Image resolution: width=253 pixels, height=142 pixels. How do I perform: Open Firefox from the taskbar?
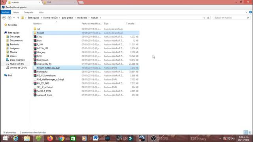point(50,138)
